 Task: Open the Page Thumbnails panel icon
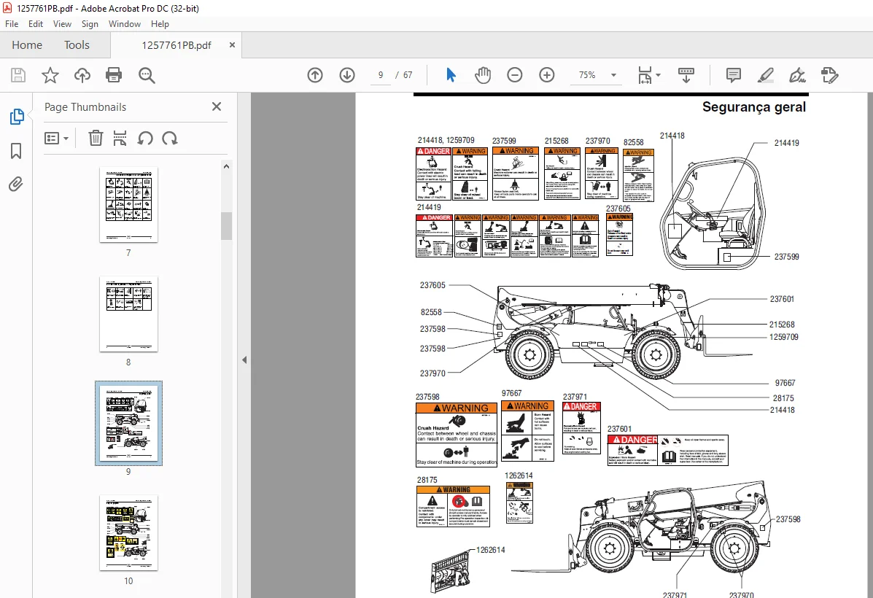(x=17, y=117)
